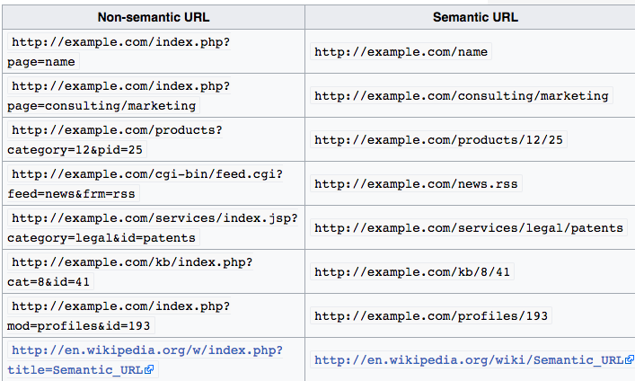
Task: Click the example.com/kb/8/41 URL text
Action: point(412,272)
